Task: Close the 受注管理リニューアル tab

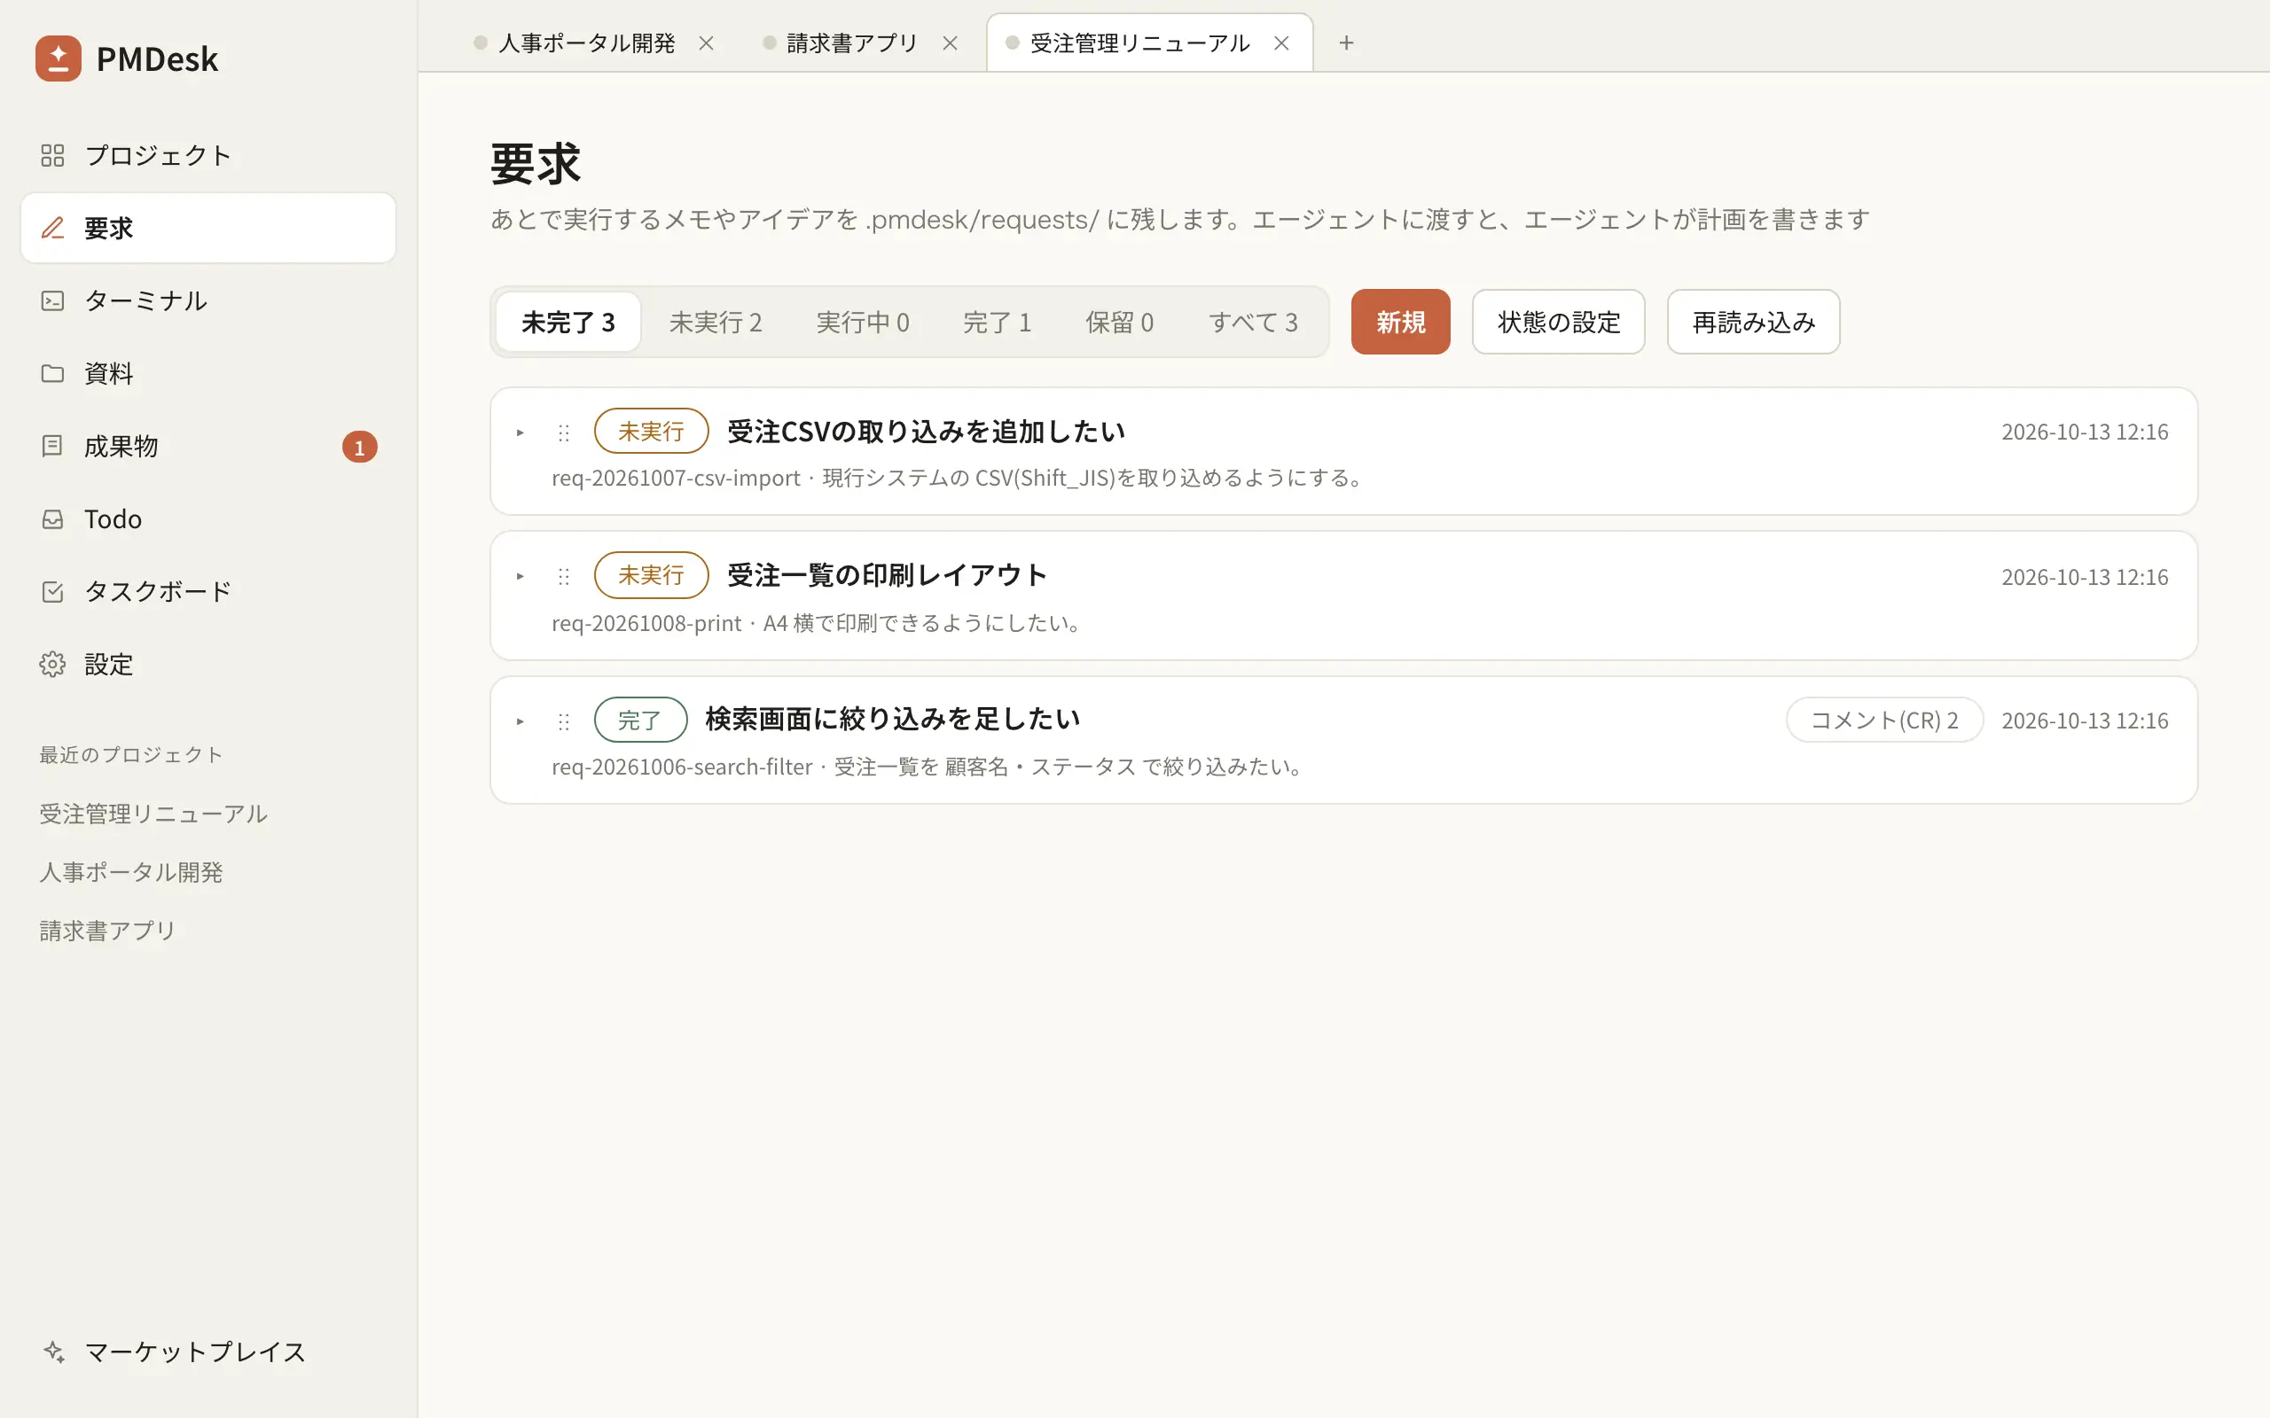Action: click(1281, 43)
